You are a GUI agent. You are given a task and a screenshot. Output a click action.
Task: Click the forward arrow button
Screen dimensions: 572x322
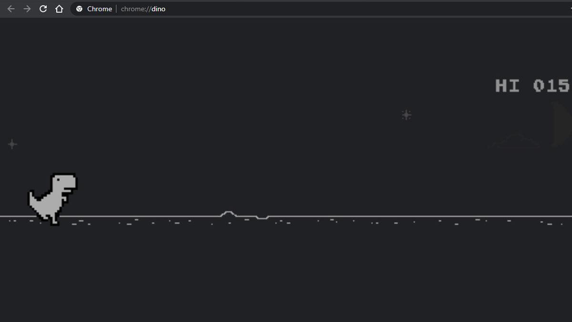pyautogui.click(x=27, y=9)
